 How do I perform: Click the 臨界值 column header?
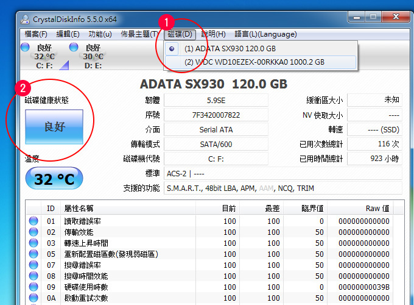tap(306, 209)
